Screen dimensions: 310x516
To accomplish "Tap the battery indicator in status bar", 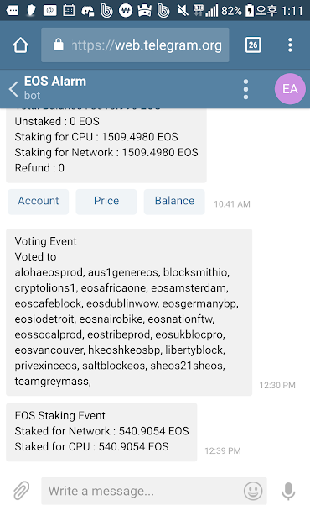I will pyautogui.click(x=250, y=11).
